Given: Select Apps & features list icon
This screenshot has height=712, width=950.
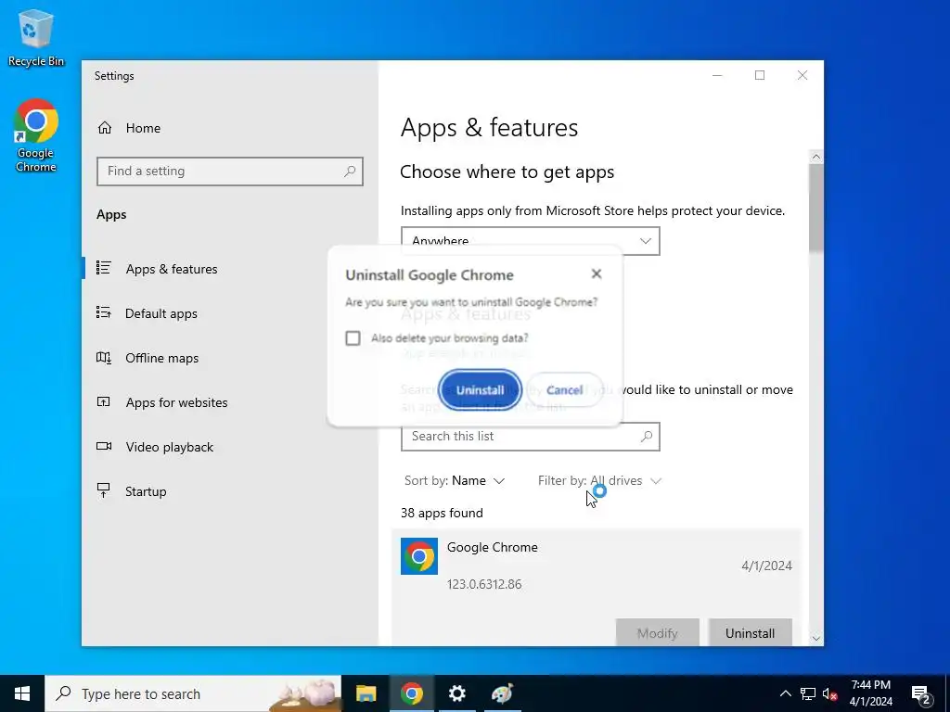Looking at the screenshot, I should (x=104, y=268).
